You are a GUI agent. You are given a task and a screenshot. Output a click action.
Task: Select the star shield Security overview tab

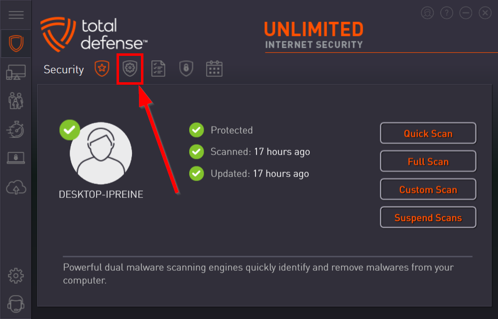click(102, 68)
